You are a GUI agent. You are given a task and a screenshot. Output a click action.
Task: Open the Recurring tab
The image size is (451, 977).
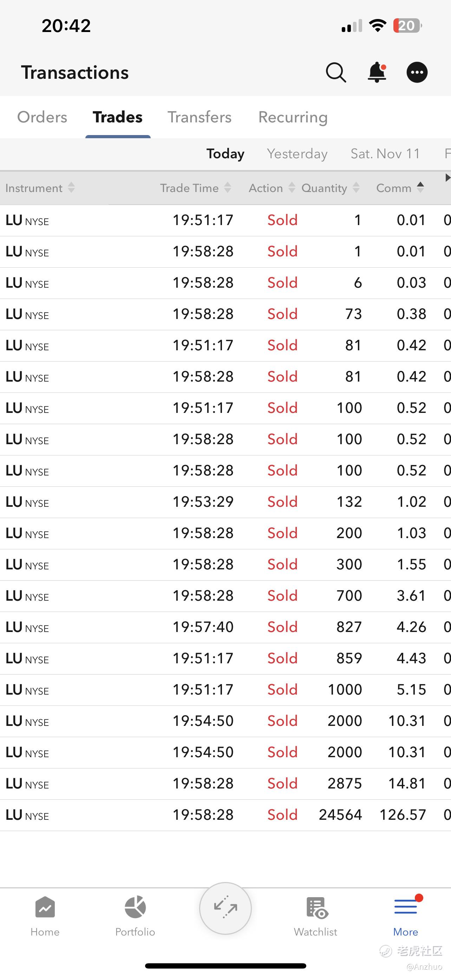293,117
